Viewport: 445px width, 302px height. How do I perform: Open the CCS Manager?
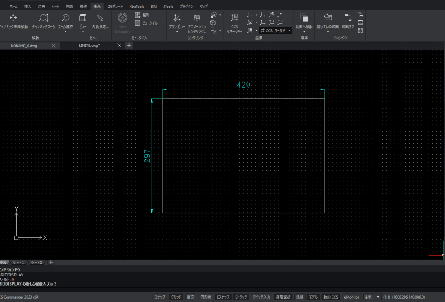[234, 23]
